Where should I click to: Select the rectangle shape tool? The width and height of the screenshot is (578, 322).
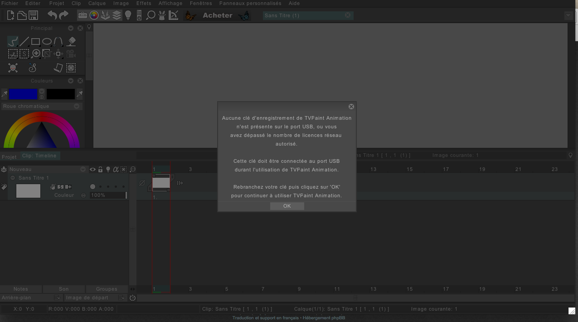[36, 42]
